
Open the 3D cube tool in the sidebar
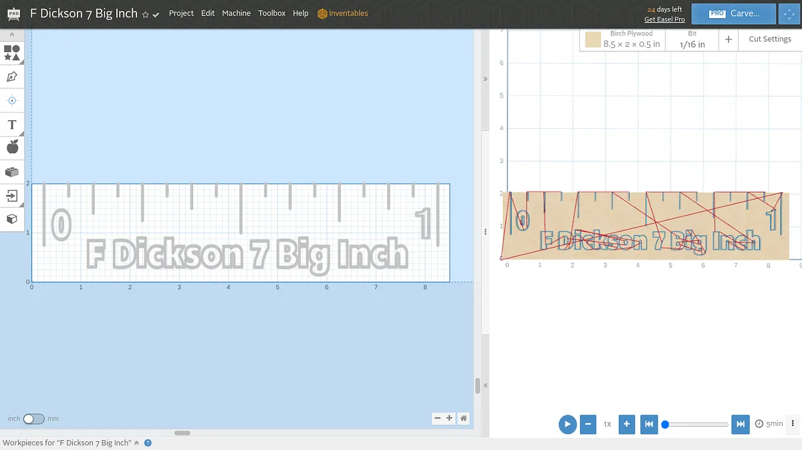[12, 219]
